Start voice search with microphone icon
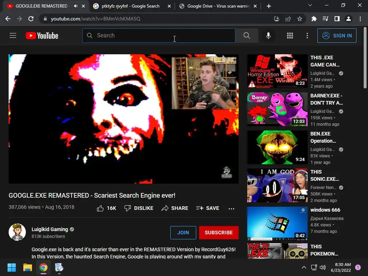Screen dimensions: 368x276 (x=268, y=36)
